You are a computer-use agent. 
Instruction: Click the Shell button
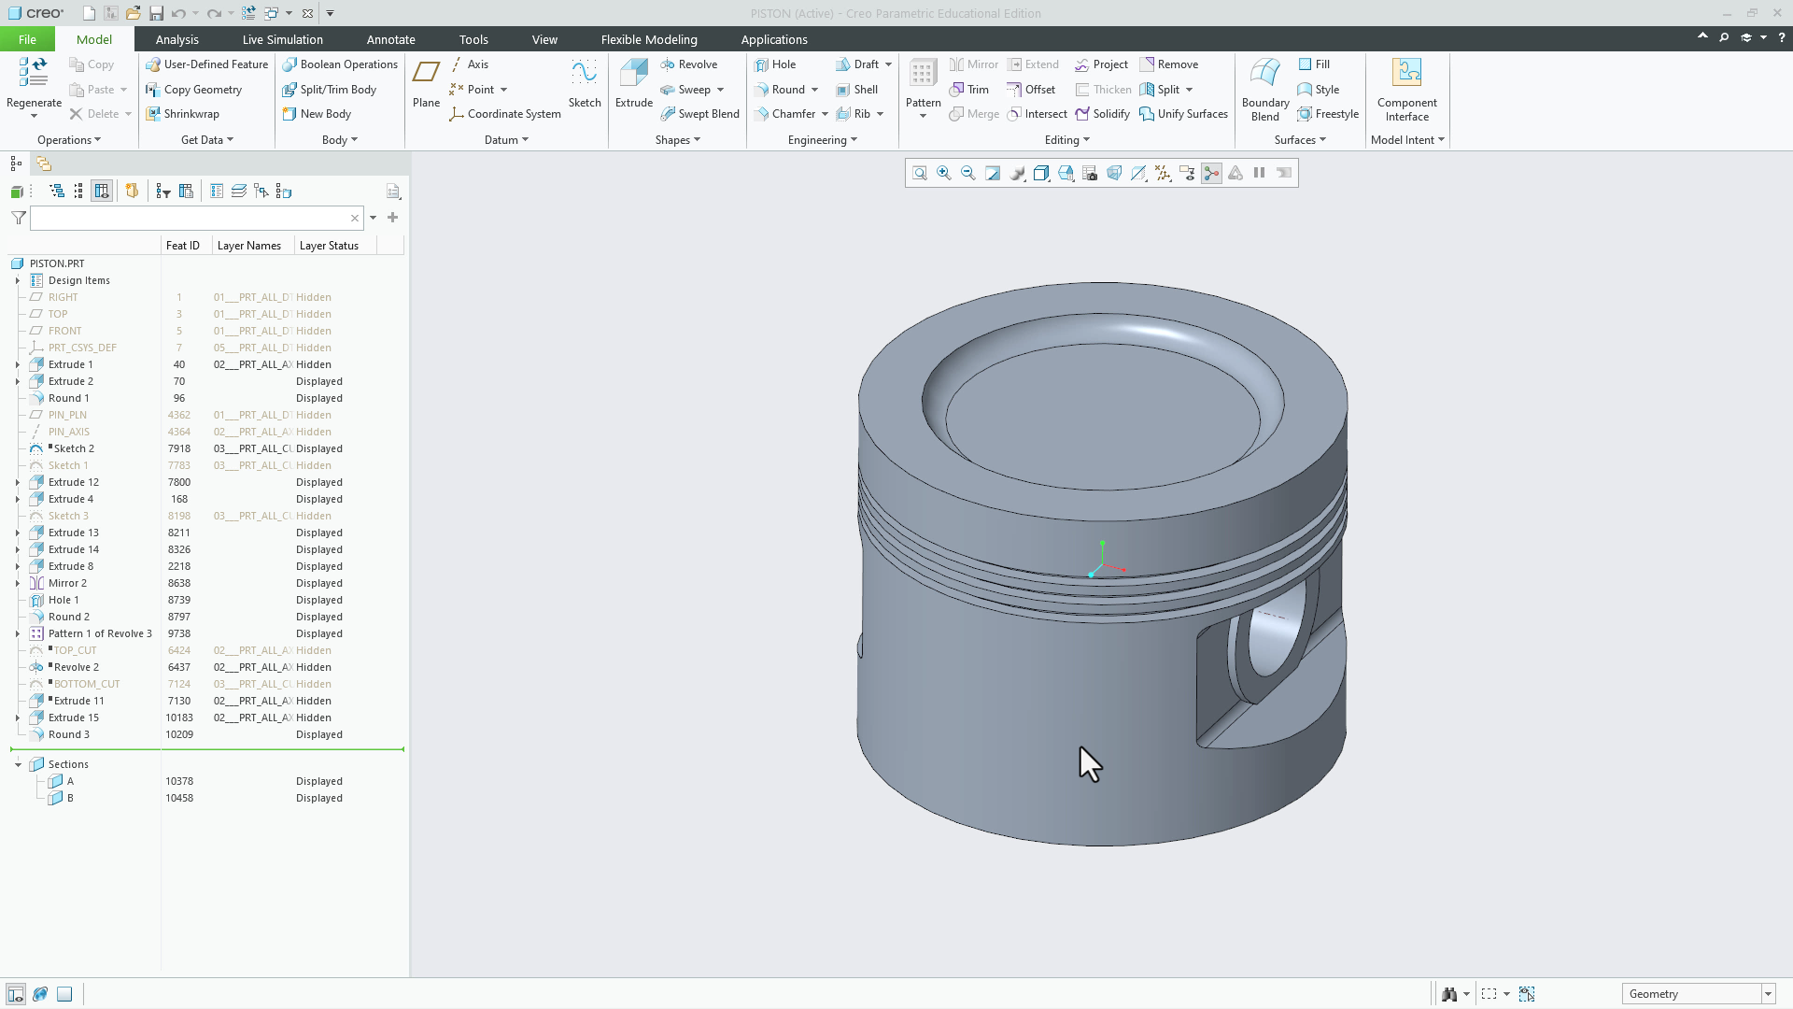pos(856,90)
